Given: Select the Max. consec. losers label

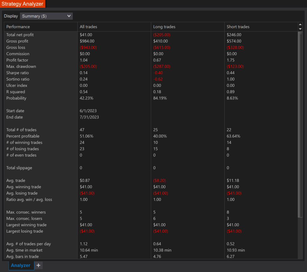Looking at the screenshot, I should pos(24,219).
